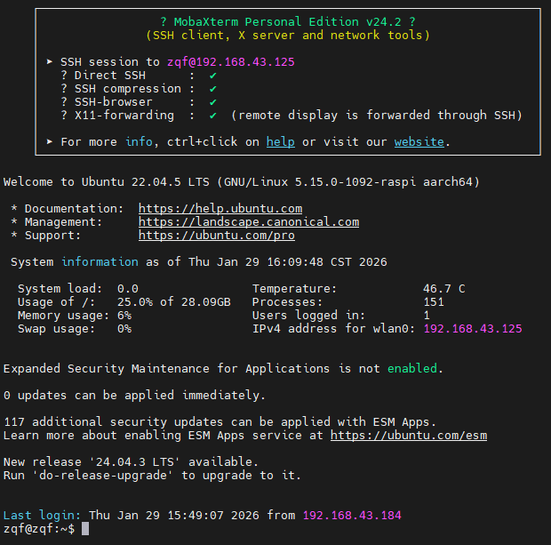551x545 pixels.
Task: Open the 'website' link in MobaXterm banner
Action: coord(419,142)
